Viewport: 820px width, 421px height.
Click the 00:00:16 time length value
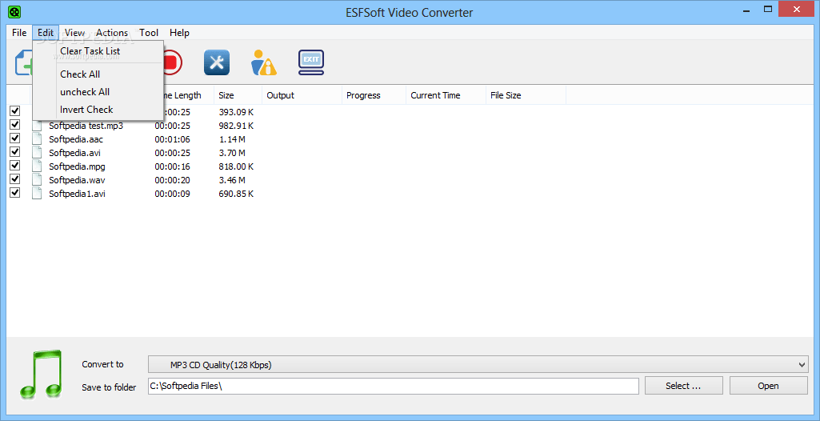(x=172, y=166)
